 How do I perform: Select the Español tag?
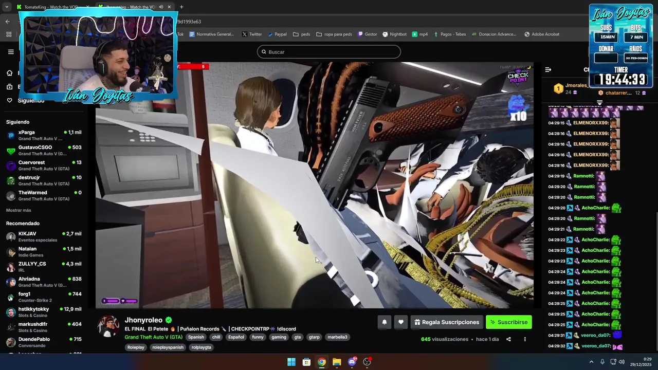point(236,337)
